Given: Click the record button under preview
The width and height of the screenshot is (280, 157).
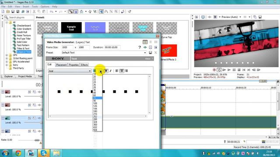Looking at the screenshot, I should (x=214, y=70).
